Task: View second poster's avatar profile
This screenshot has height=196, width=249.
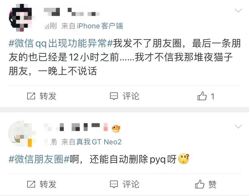Action: [x=22, y=133]
